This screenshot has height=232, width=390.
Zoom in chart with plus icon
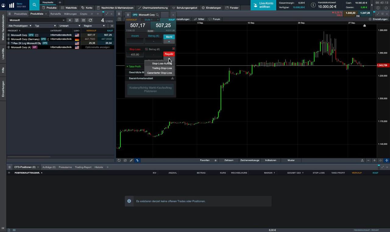[x=374, y=160]
